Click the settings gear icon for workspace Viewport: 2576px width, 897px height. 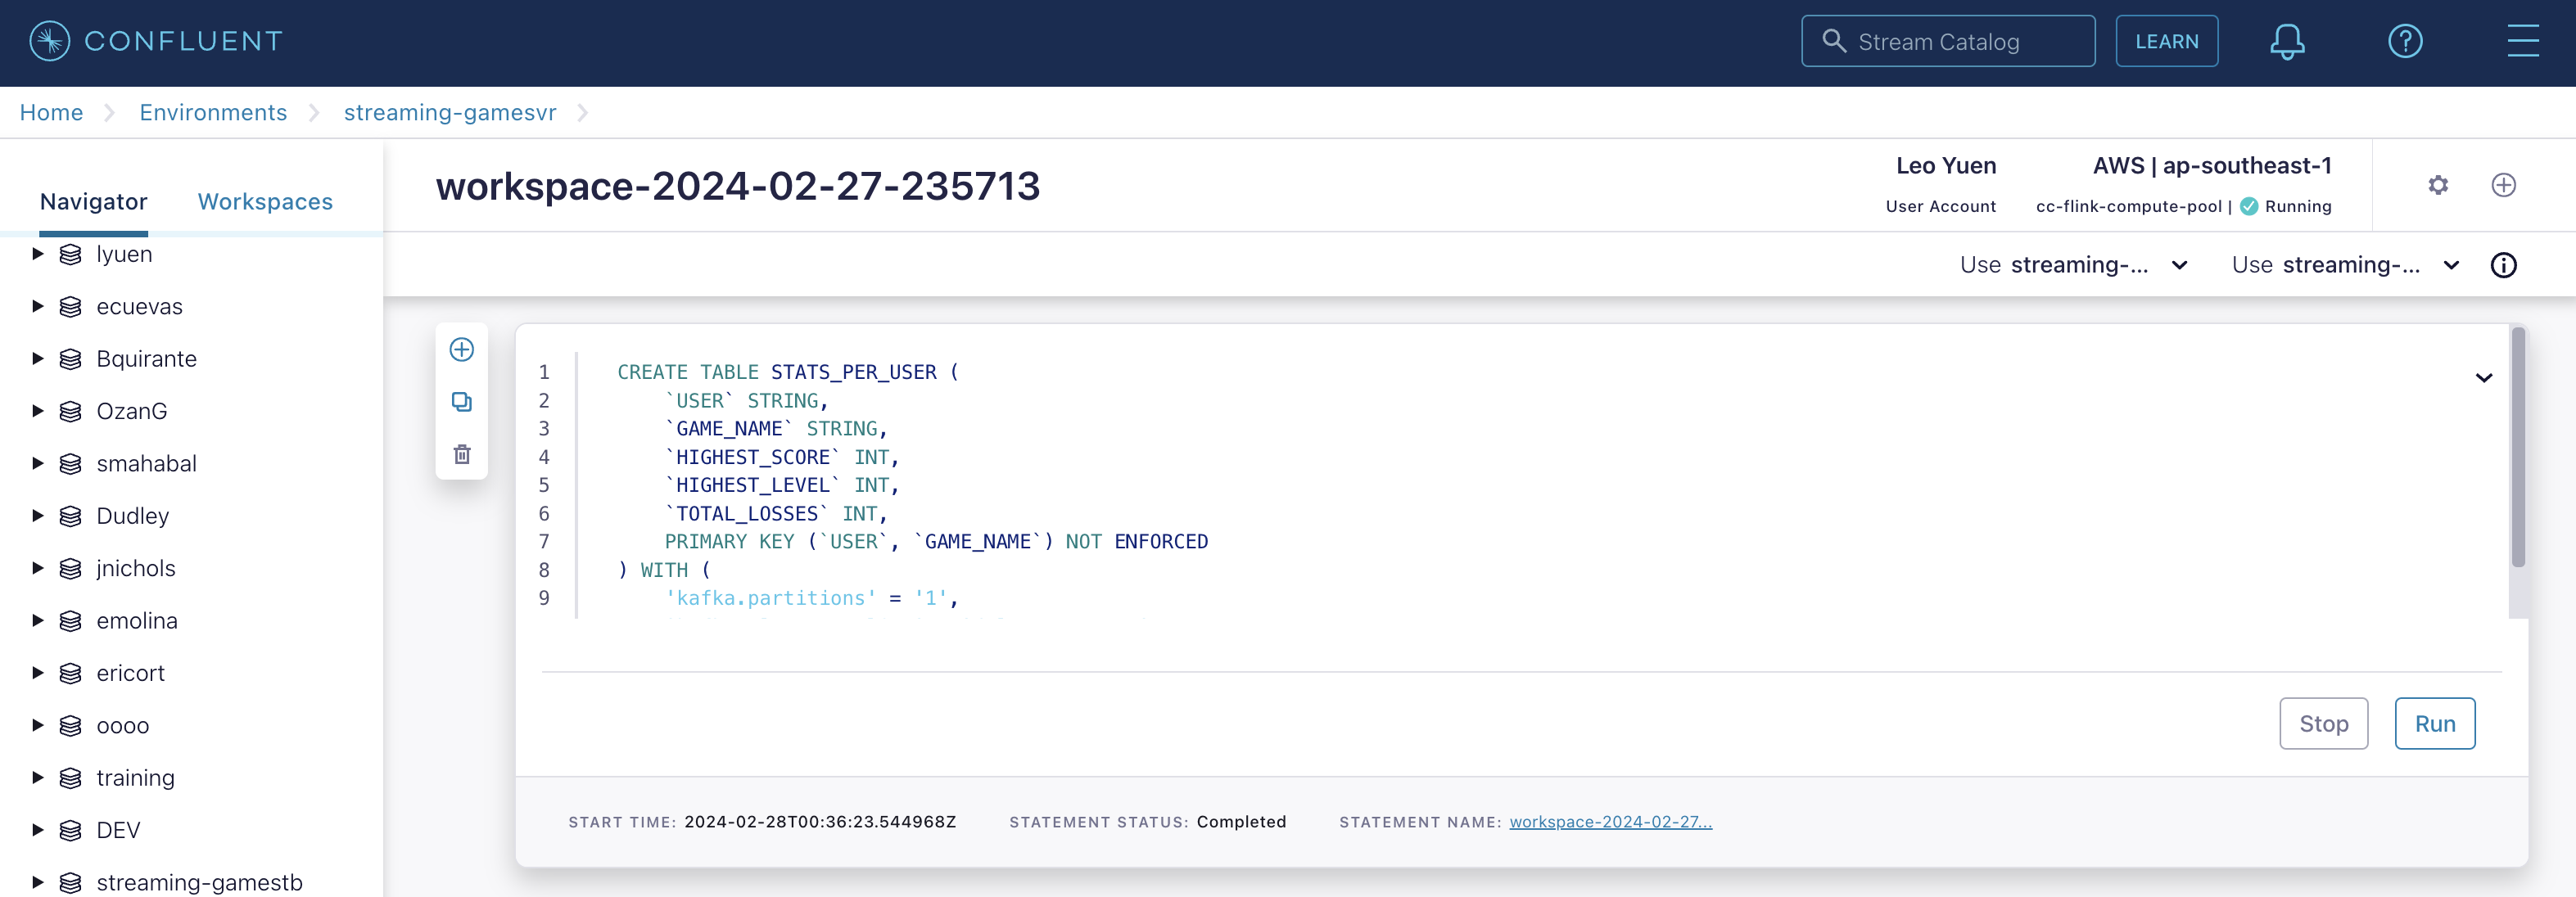point(2438,184)
